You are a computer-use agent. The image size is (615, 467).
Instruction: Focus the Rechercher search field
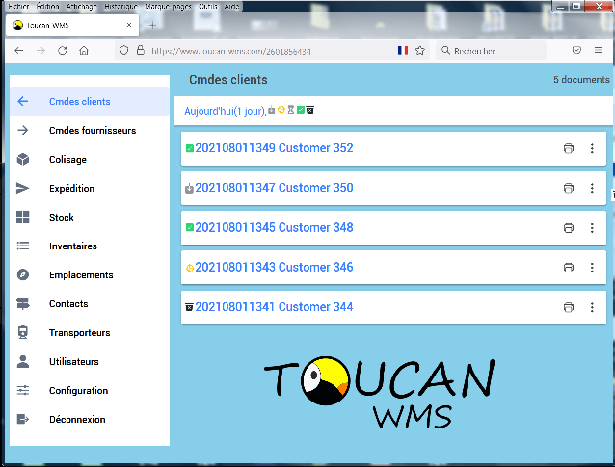coord(491,50)
